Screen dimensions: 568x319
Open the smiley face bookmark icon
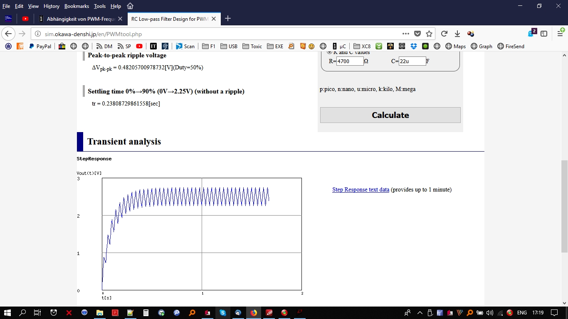(311, 47)
